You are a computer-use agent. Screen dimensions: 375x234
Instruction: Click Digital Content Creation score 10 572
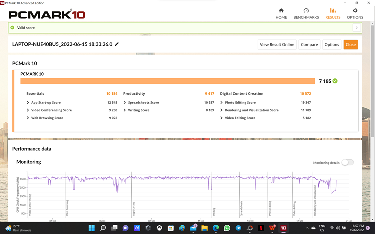point(305,94)
